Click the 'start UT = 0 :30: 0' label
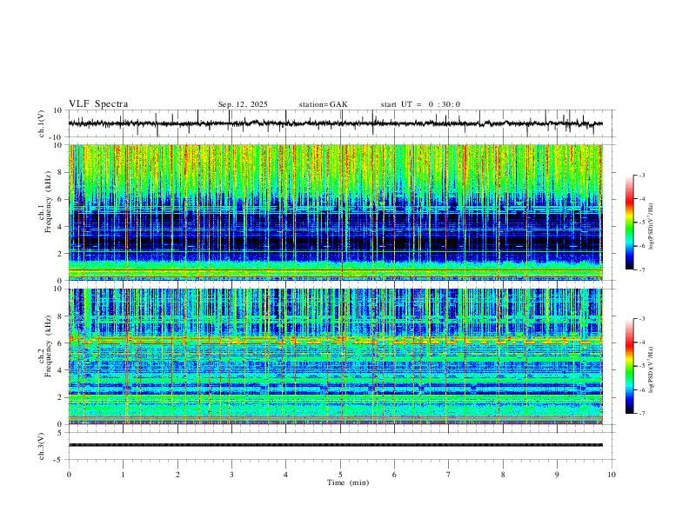Screen dimensions: 689x532 point(420,104)
